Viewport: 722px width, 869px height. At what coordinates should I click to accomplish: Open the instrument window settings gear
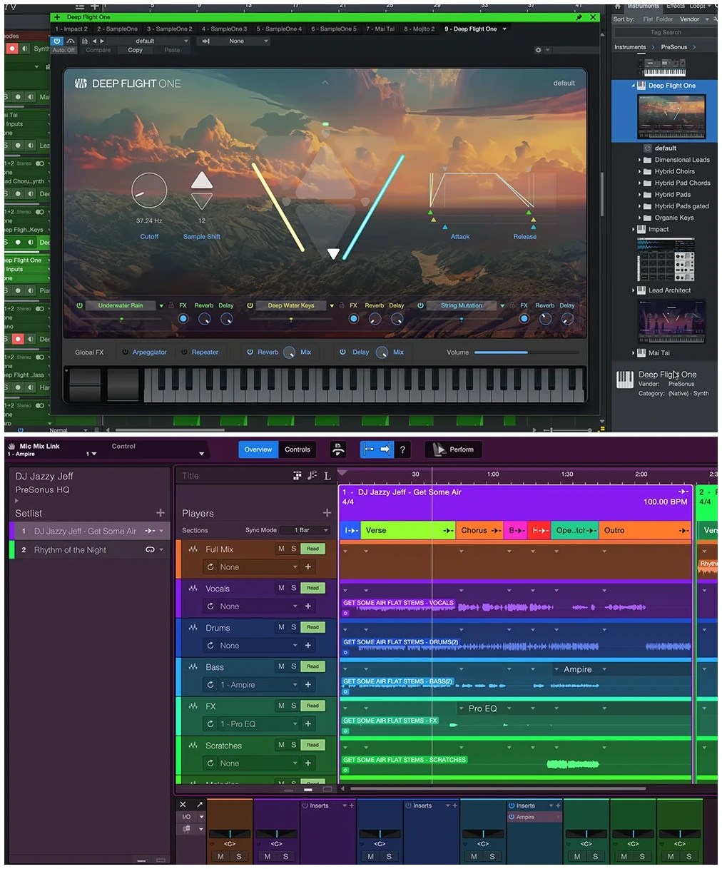pos(538,50)
